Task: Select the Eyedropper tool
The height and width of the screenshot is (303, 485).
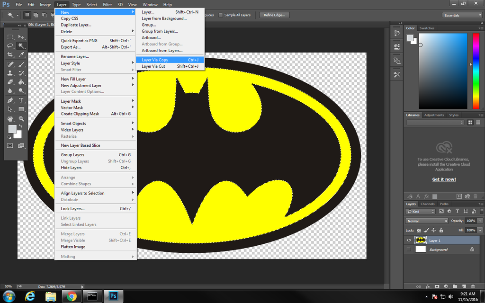Action: point(21,55)
